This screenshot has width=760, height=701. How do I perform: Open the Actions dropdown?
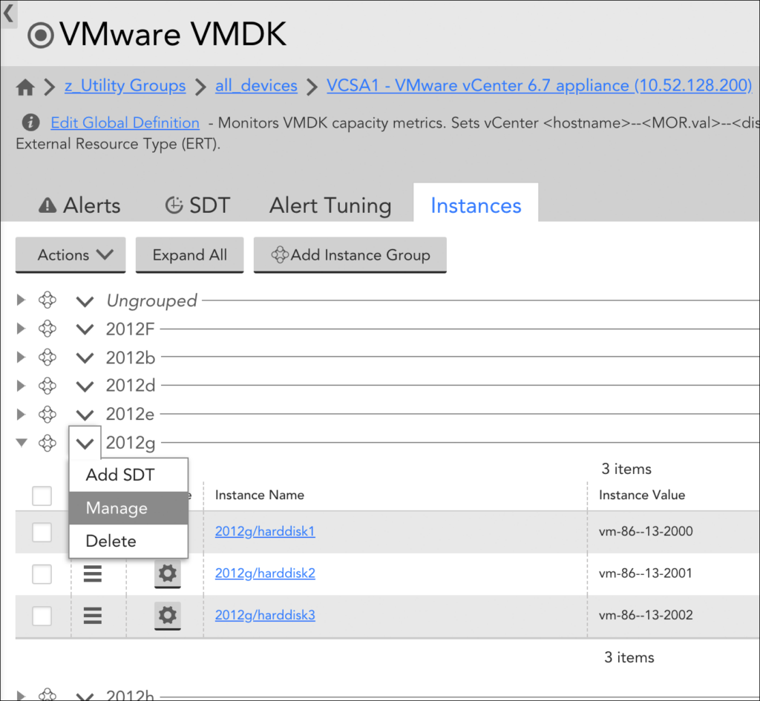tap(71, 255)
